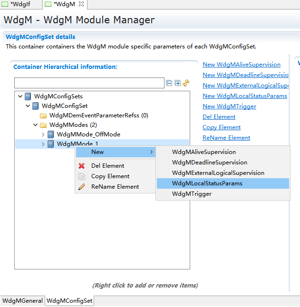Screen dimensions: 300x307
Task: Click the expand all icon above the tree
Action: (x=177, y=83)
